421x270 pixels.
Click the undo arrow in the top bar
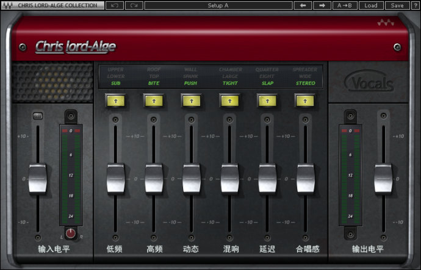[x=115, y=5]
